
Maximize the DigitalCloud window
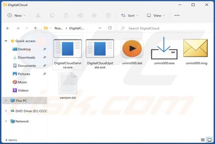pos(193,5)
